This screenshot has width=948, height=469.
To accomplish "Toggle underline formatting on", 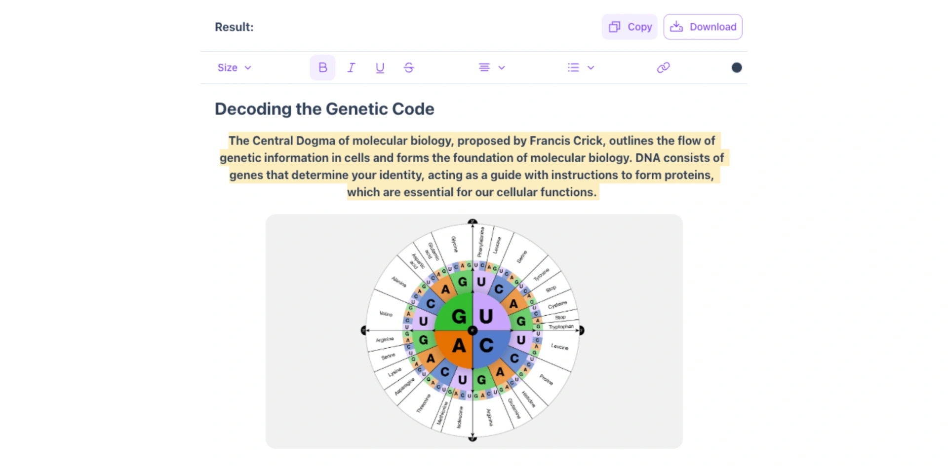I will click(x=379, y=68).
